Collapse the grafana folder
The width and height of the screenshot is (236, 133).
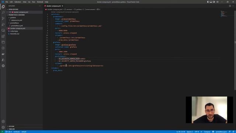[x=13, y=18]
